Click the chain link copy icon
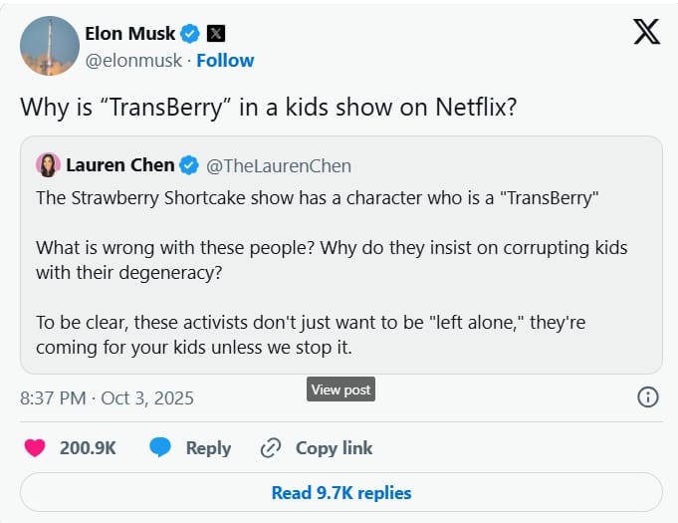Image resolution: width=678 pixels, height=523 pixels. click(270, 448)
